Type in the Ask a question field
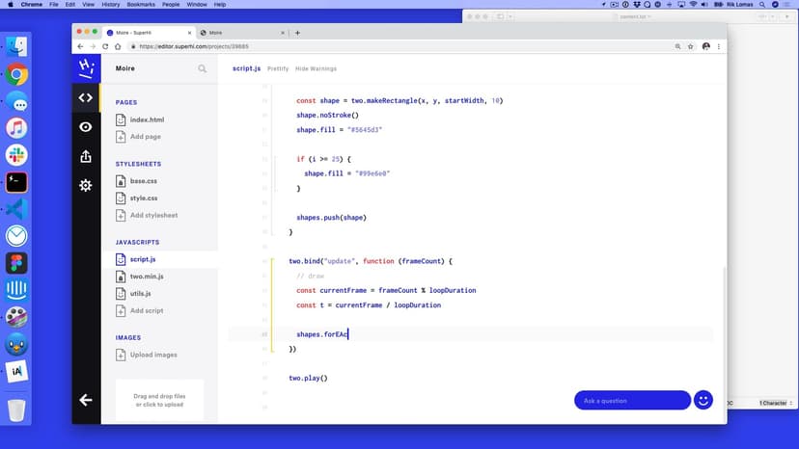 click(x=631, y=400)
